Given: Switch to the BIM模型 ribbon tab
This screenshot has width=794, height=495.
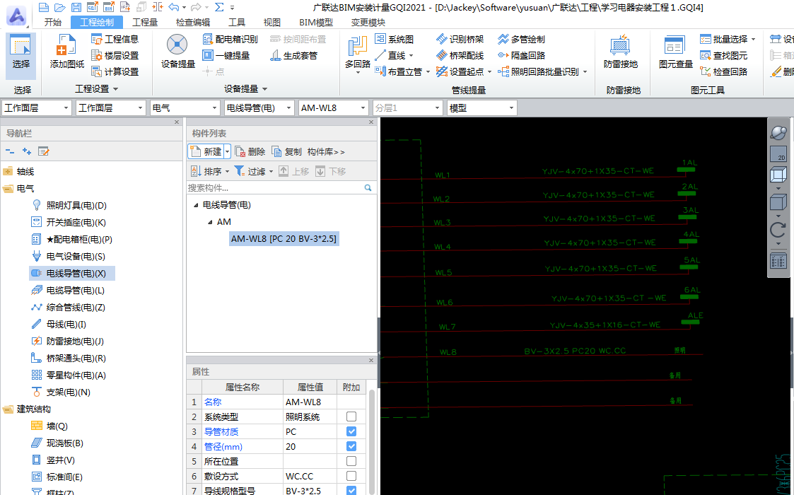Looking at the screenshot, I should tap(316, 23).
